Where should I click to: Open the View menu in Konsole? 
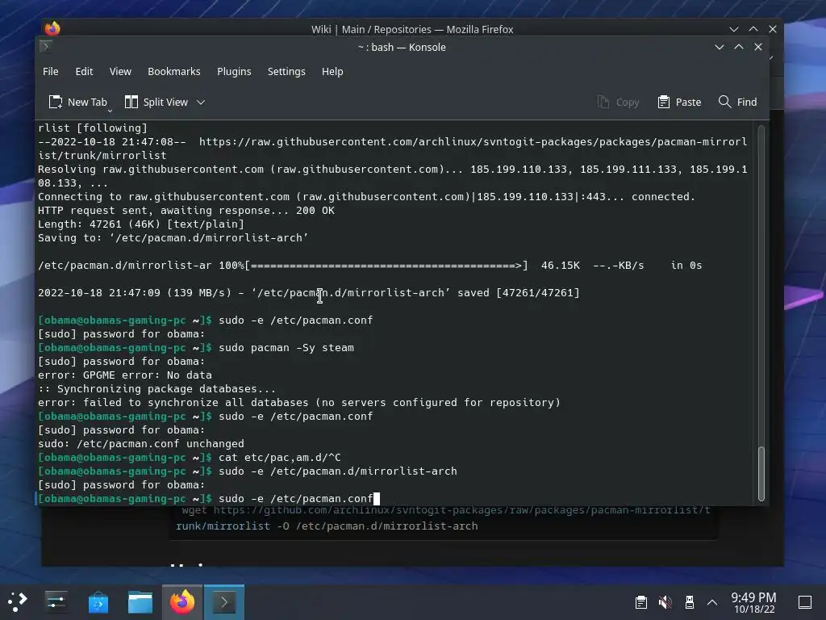(x=120, y=71)
